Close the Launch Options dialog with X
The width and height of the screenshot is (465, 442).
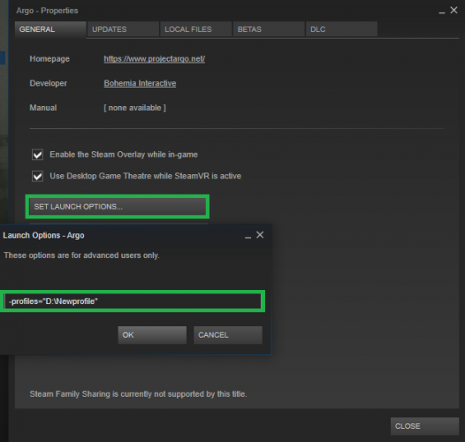(x=260, y=234)
